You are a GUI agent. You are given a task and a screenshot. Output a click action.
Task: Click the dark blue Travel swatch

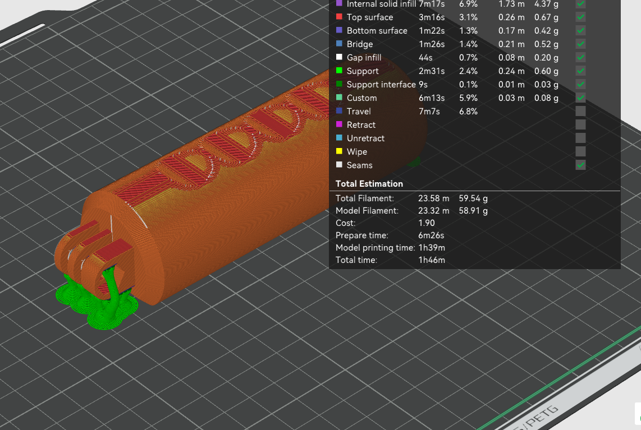[x=339, y=110]
